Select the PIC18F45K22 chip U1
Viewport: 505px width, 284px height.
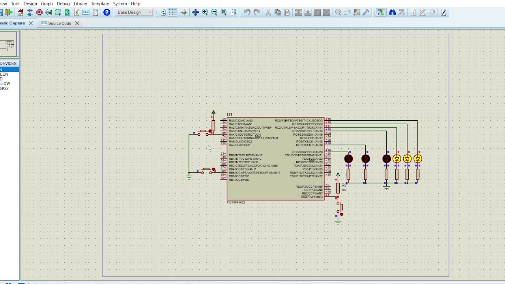click(x=275, y=159)
